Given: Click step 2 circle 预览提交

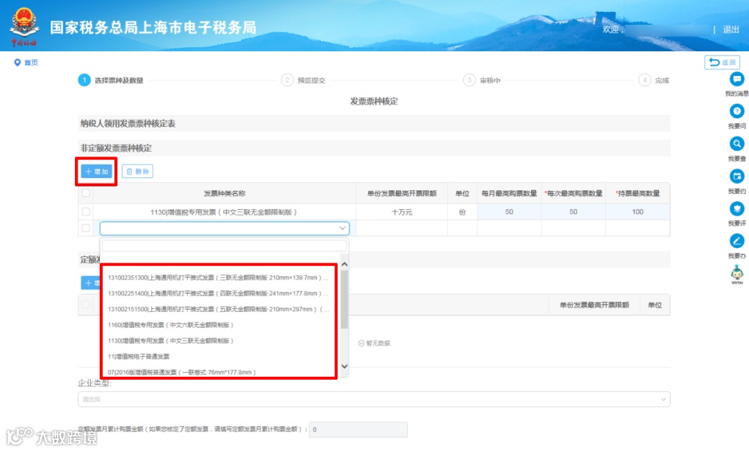Looking at the screenshot, I should 286,80.
